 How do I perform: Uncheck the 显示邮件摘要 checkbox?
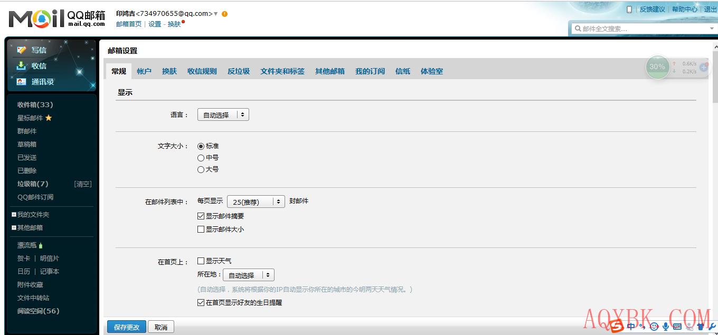[x=201, y=216]
